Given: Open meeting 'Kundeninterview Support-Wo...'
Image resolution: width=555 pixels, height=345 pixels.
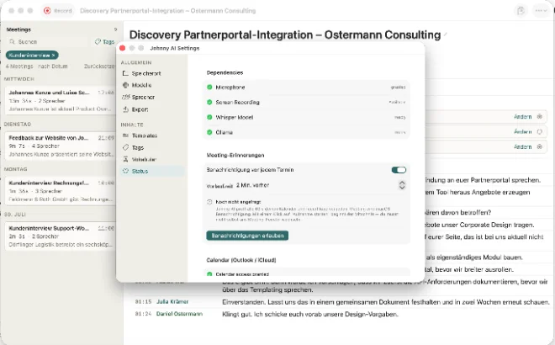Looking at the screenshot, I should (61, 236).
